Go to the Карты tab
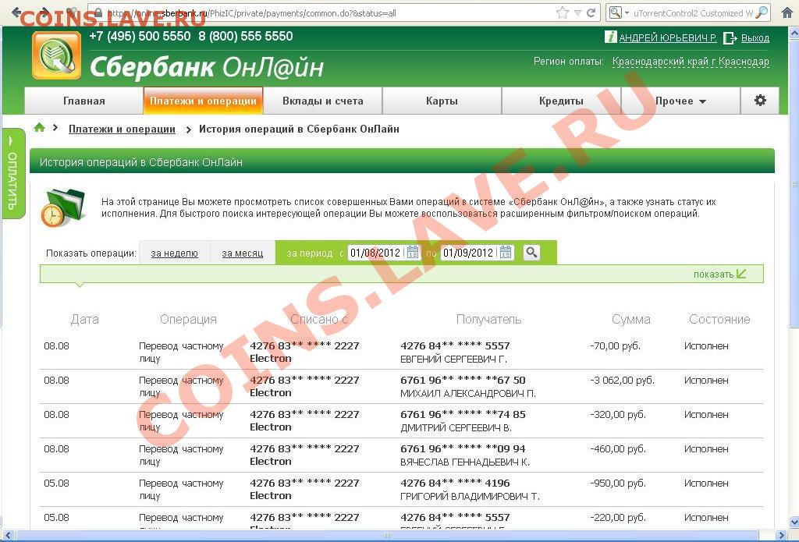 point(442,101)
